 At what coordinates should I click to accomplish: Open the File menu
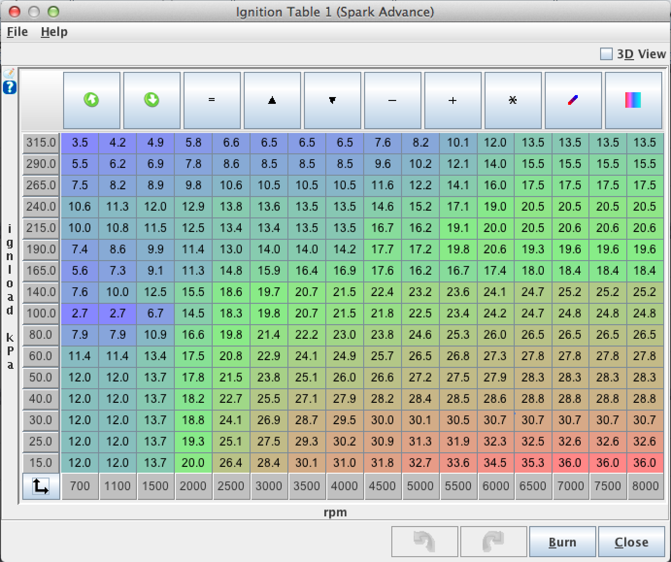click(17, 32)
